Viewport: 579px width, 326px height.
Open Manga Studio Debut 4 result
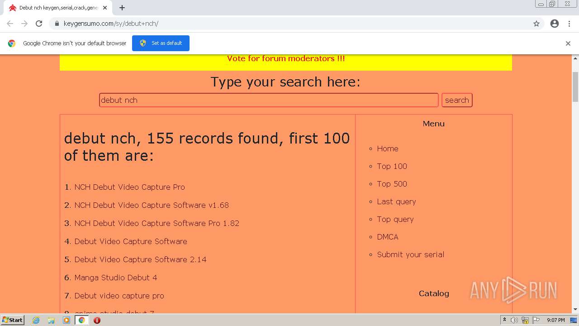pyautogui.click(x=116, y=278)
